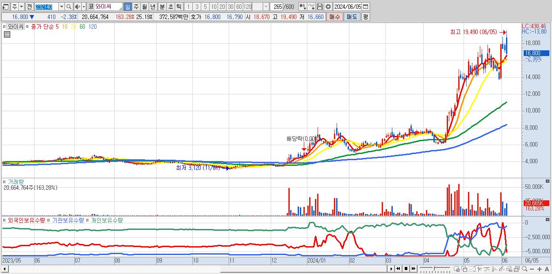Screen dimensions: 552x274
Task: Click the letter A text tool icon
Action: (x=547, y=269)
